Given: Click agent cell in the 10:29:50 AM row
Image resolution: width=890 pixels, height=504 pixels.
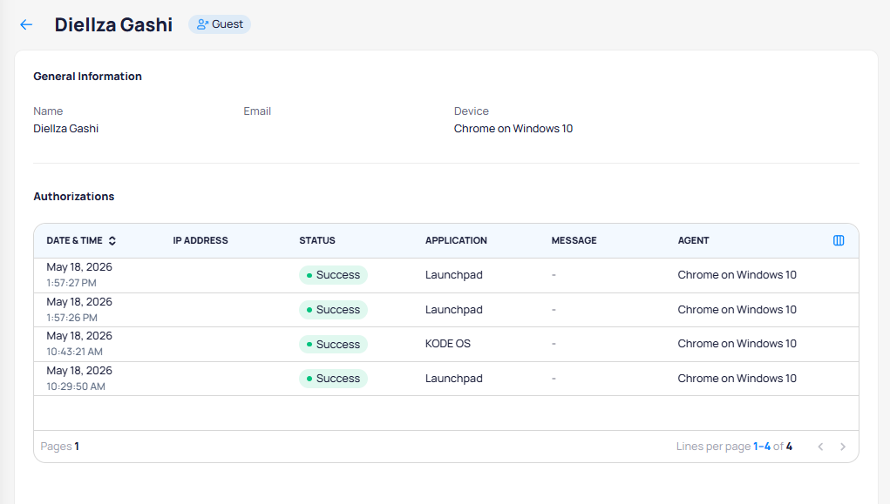Looking at the screenshot, I should [x=737, y=378].
